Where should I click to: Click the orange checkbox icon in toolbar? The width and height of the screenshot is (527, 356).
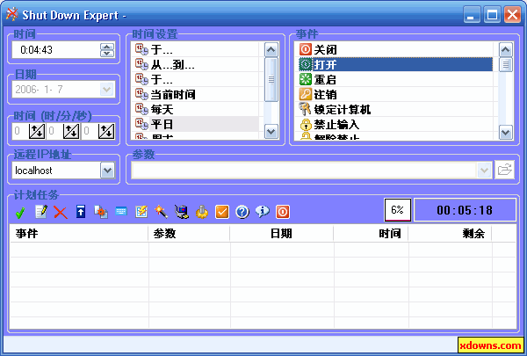(222, 212)
